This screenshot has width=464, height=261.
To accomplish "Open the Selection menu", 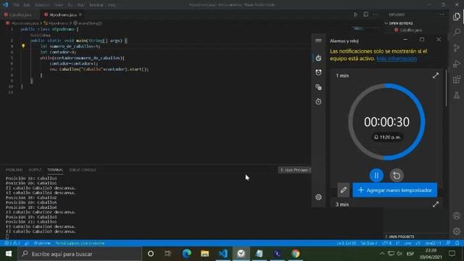I will (x=42, y=5).
